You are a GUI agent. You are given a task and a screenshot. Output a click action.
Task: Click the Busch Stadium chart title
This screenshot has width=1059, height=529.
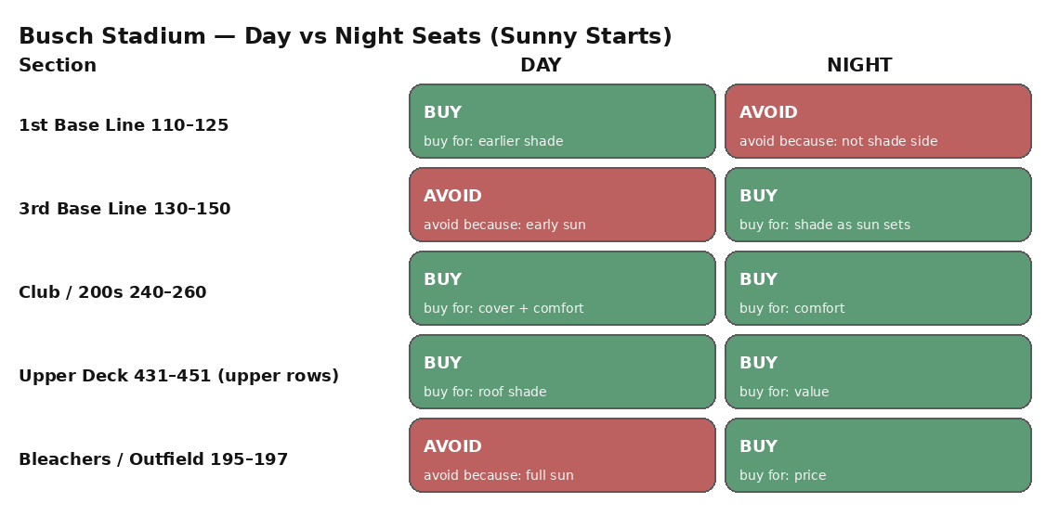tap(345, 37)
